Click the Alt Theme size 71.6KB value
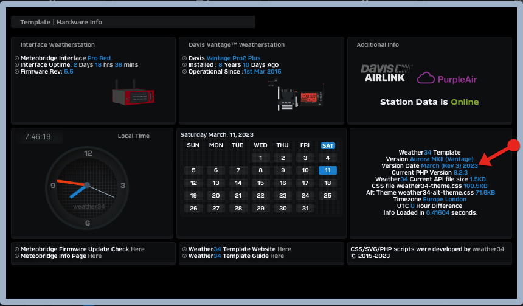523x306 pixels. pyautogui.click(x=485, y=193)
